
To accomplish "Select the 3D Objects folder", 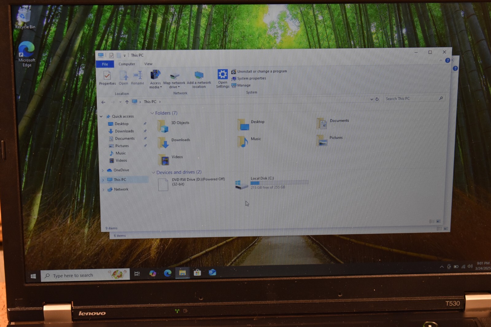I will pyautogui.click(x=174, y=126).
